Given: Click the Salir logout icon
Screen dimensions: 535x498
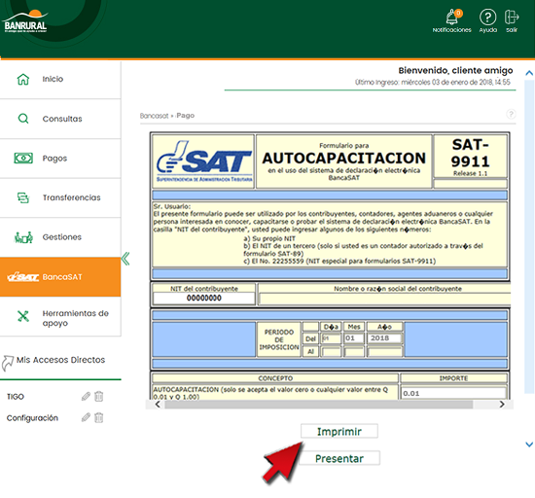Looking at the screenshot, I should 512,17.
